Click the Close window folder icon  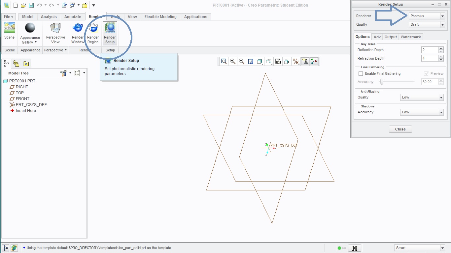tap(85, 5)
